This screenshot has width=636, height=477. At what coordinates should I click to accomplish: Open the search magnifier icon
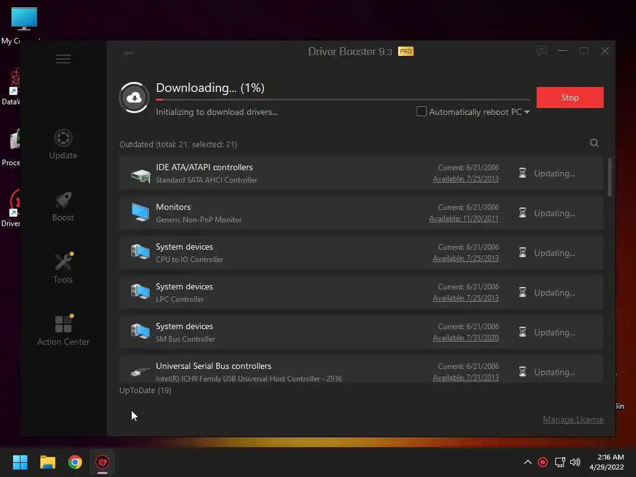point(594,143)
